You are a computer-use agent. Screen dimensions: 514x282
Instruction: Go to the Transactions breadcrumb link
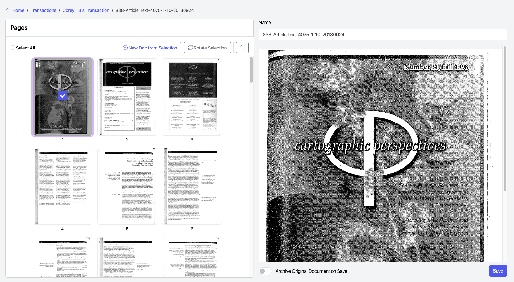44,10
